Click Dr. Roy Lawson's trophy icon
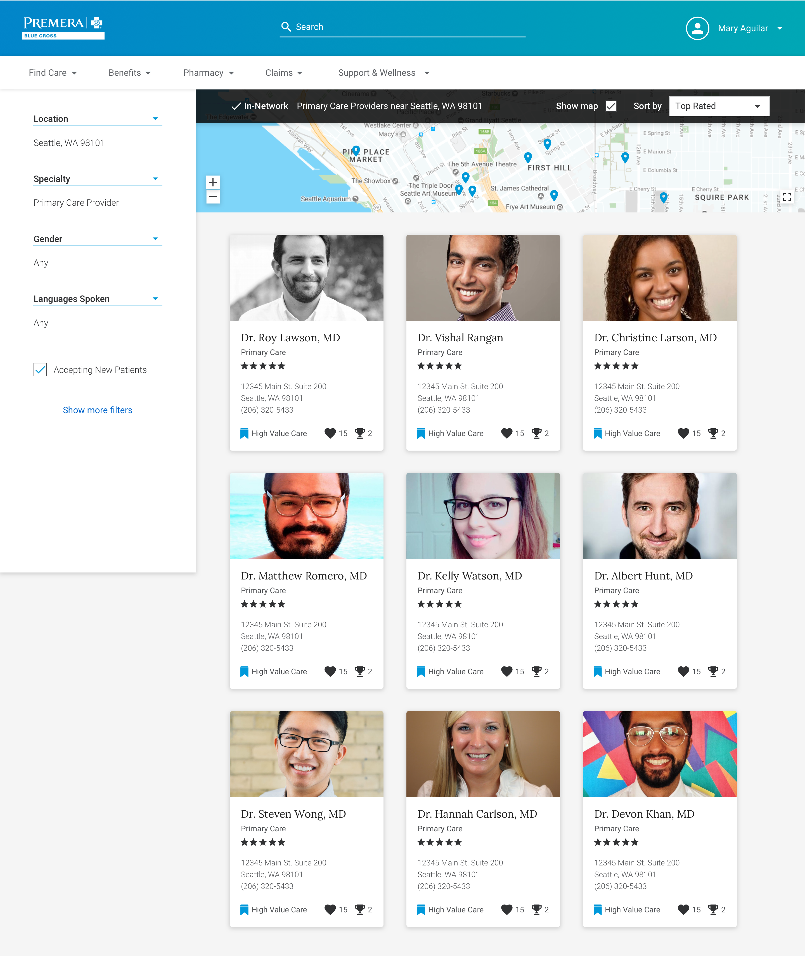The height and width of the screenshot is (956, 805). 360,433
